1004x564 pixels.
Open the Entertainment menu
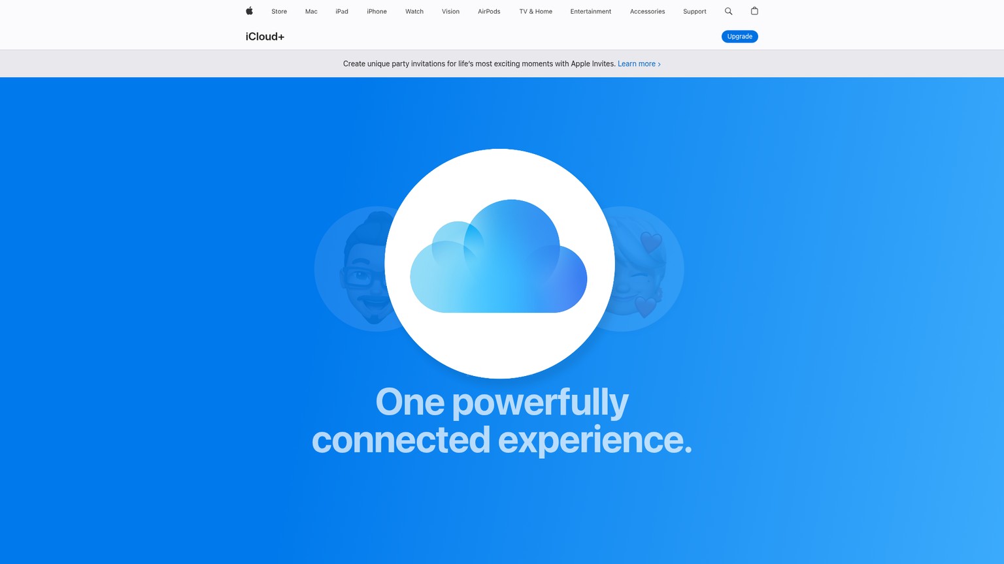pos(591,12)
